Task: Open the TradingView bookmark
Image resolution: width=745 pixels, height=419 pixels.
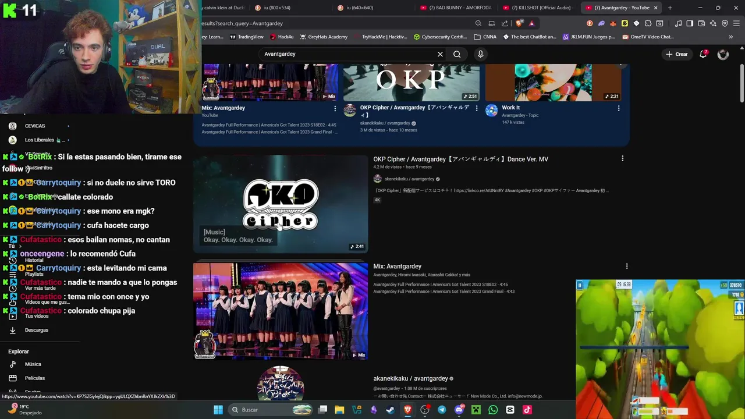Action: tap(247, 37)
